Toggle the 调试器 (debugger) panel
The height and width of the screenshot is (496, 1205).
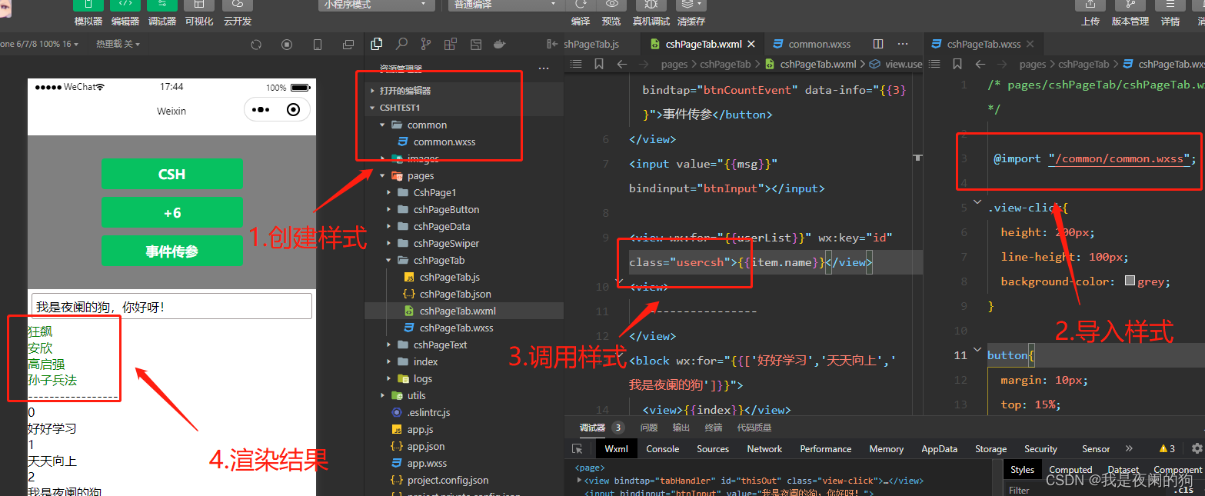[x=162, y=13]
